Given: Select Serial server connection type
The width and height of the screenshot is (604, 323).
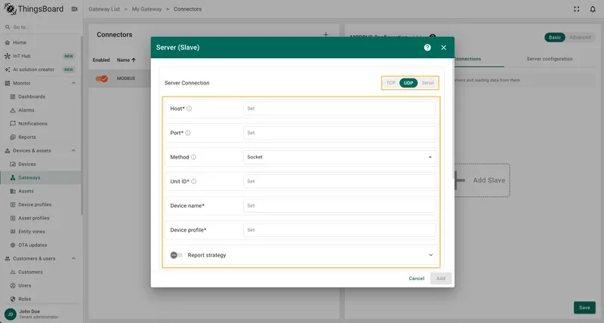Looking at the screenshot, I should click(x=427, y=83).
